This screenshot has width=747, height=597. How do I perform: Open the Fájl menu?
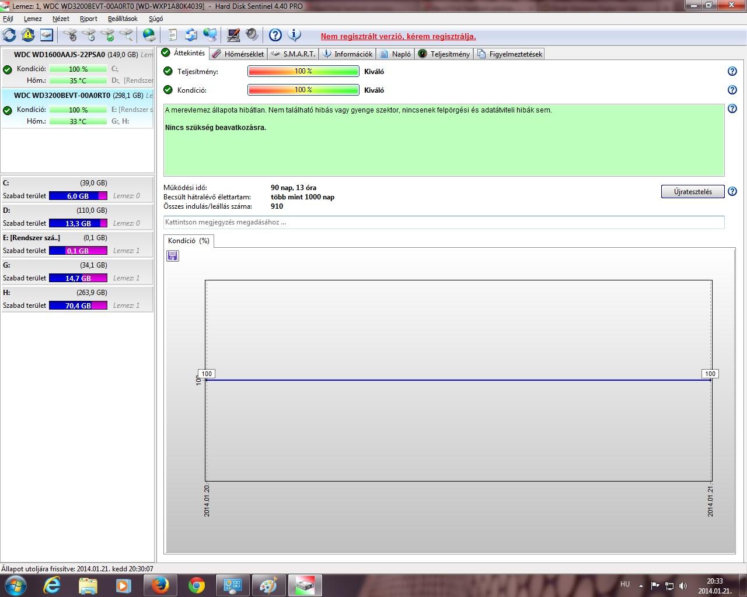click(x=8, y=19)
